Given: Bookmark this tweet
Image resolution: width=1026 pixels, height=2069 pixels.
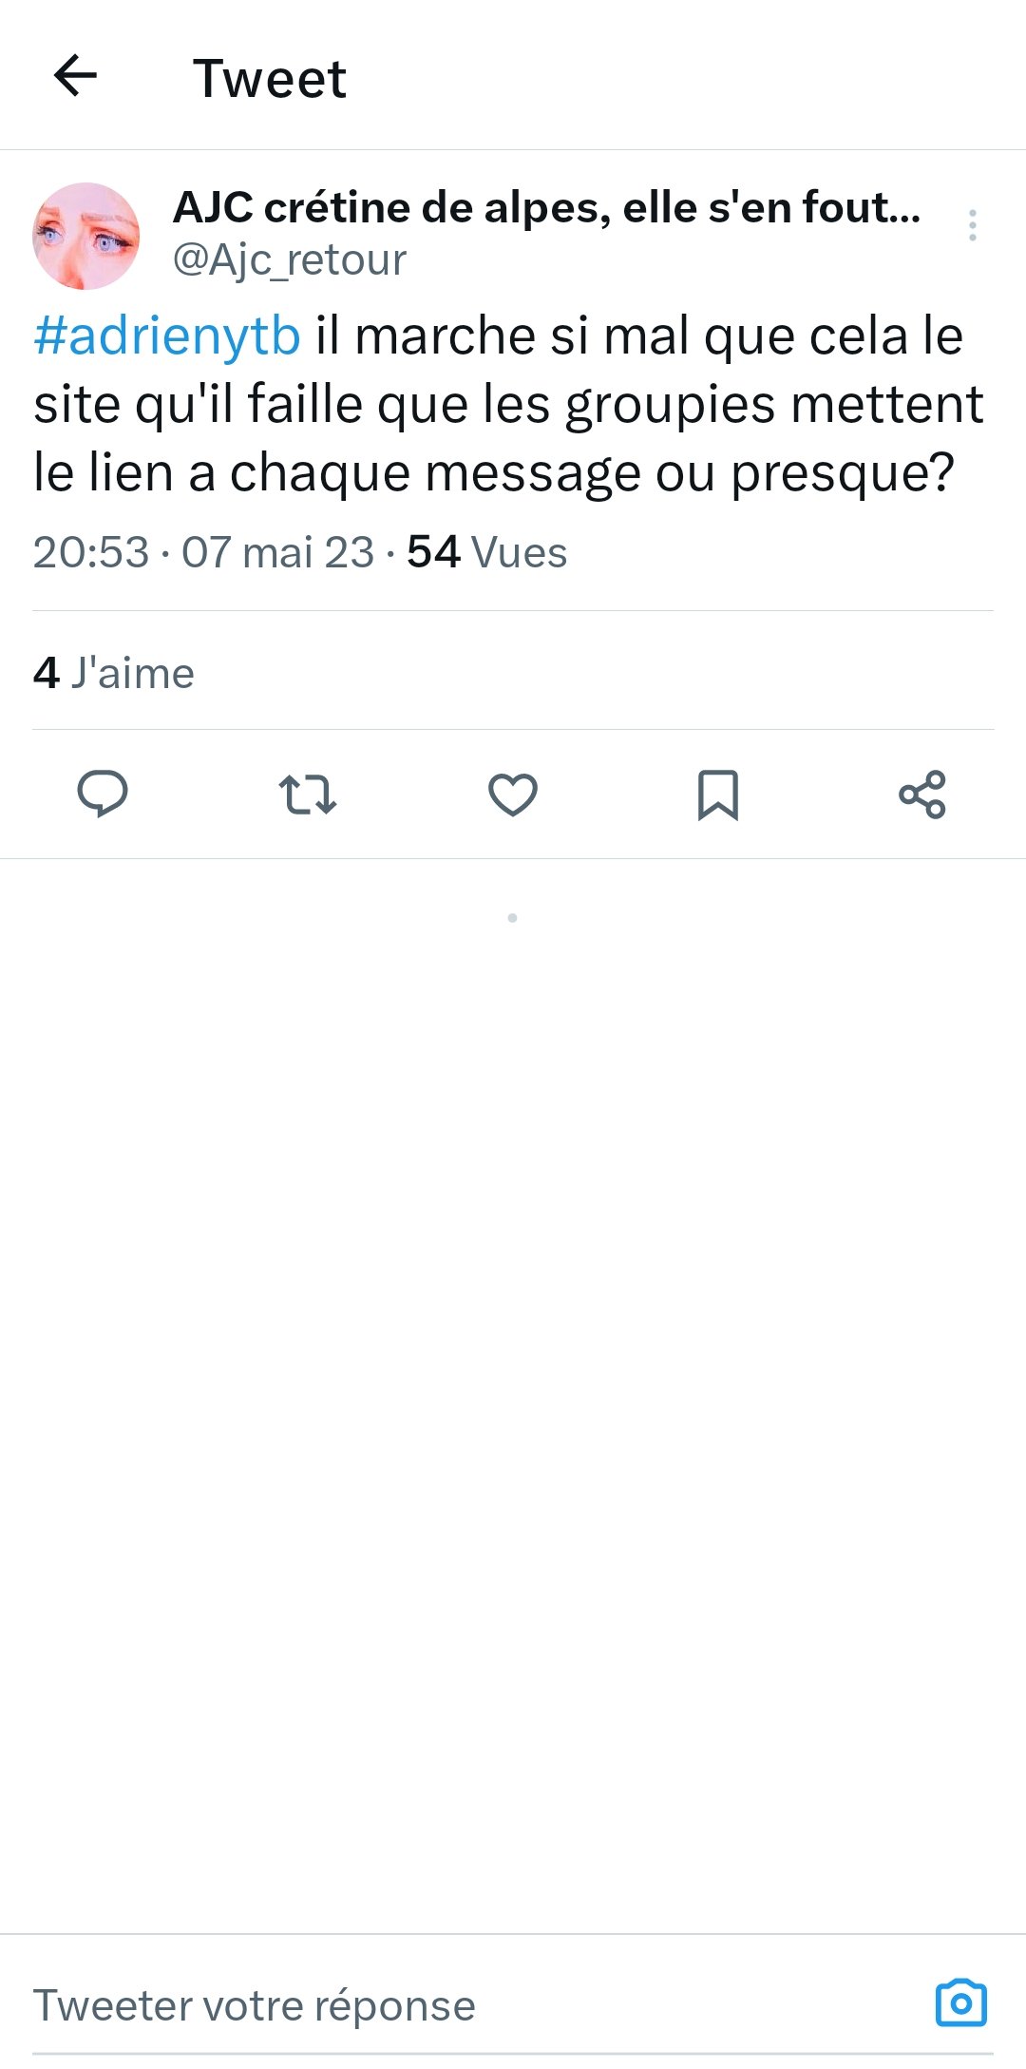Looking at the screenshot, I should [x=718, y=795].
